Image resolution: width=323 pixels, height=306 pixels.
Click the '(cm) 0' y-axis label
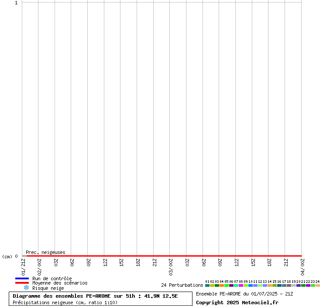click(x=10, y=257)
